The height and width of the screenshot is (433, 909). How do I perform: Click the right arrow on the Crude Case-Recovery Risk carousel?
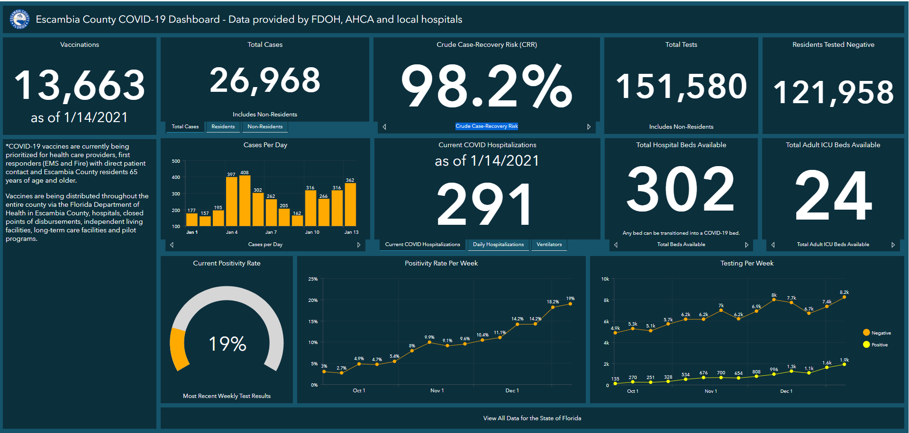click(589, 126)
